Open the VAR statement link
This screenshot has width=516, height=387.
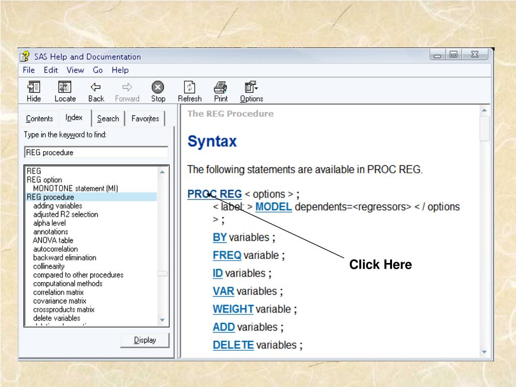[223, 291]
